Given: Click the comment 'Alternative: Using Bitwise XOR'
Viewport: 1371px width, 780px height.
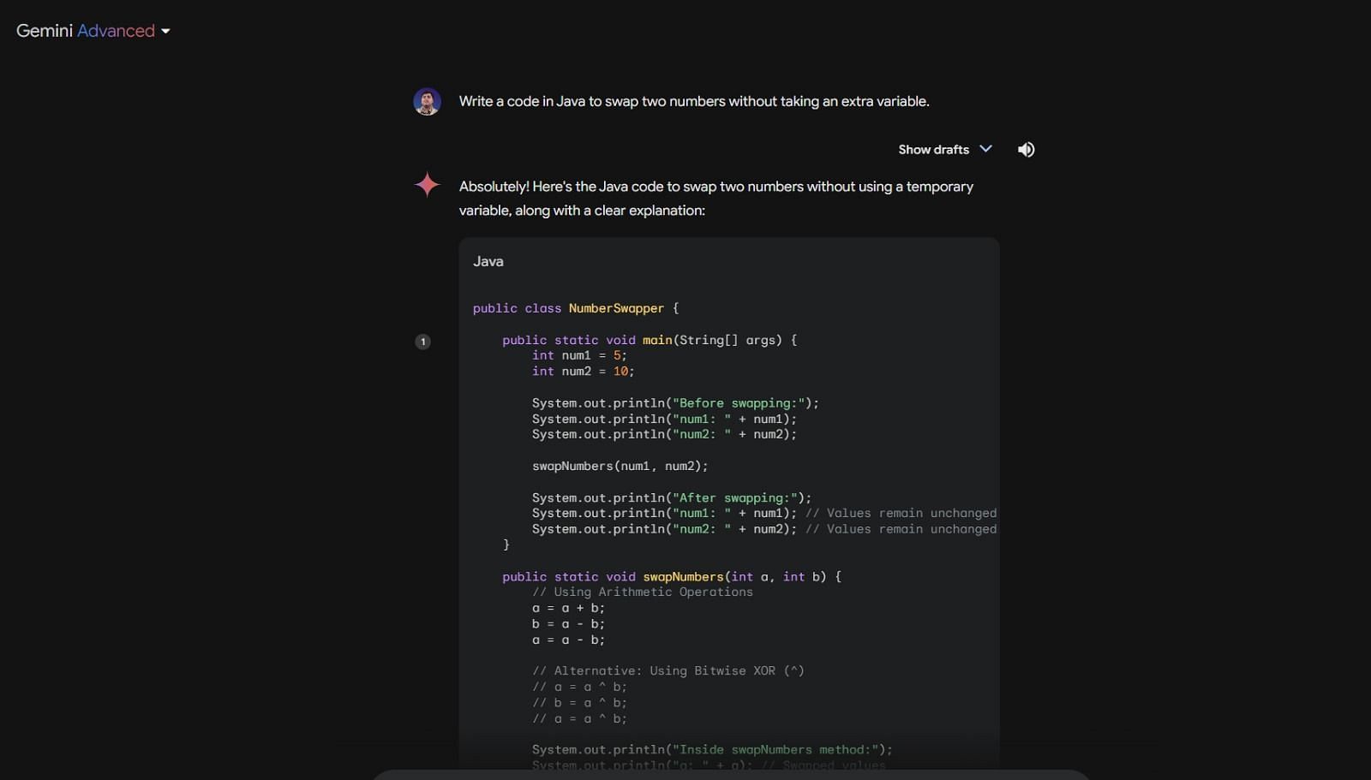Looking at the screenshot, I should [668, 671].
